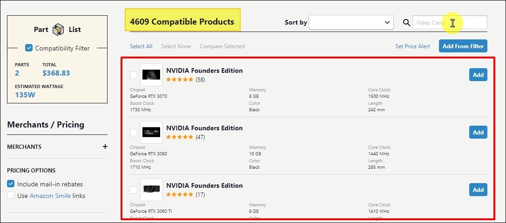
Task: Click Select All link
Action: [x=141, y=46]
